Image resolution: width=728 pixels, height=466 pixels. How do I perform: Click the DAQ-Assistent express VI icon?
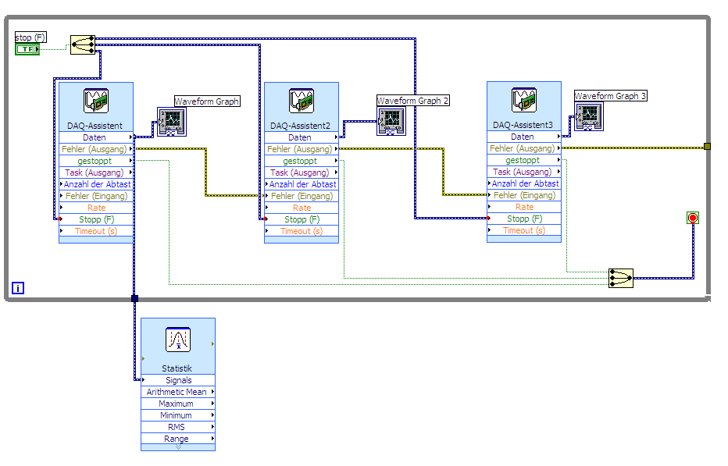click(96, 101)
